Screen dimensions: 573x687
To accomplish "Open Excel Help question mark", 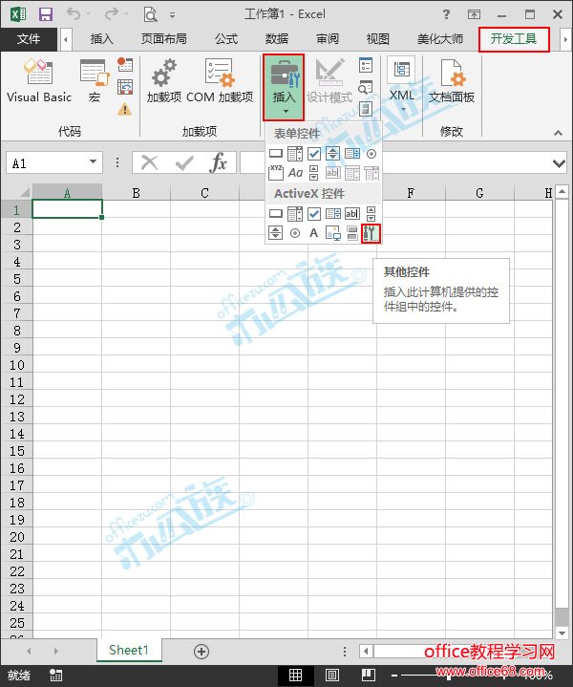I will 446,14.
